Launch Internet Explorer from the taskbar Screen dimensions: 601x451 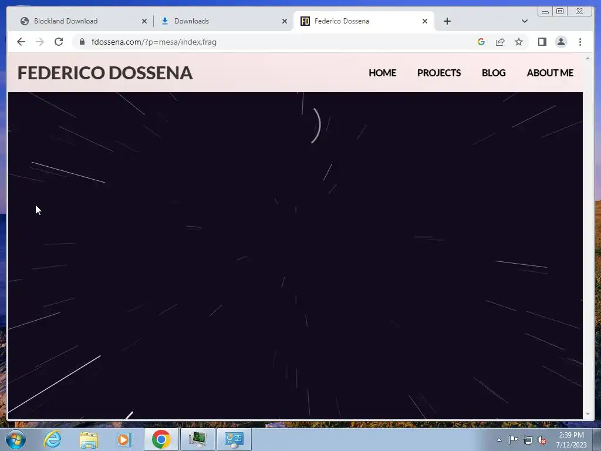coord(52,439)
